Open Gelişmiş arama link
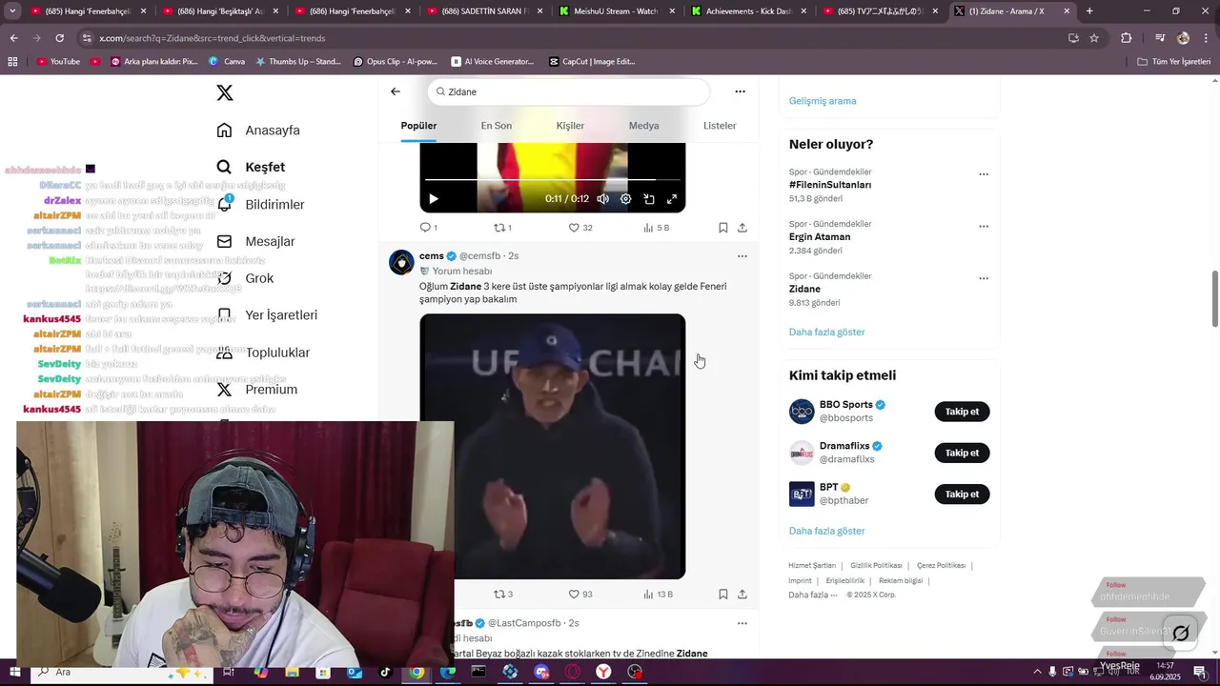1220x686 pixels. click(x=823, y=101)
